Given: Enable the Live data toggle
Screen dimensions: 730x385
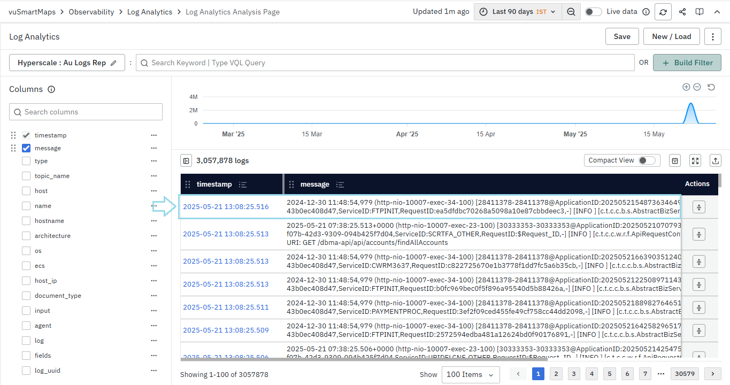Looking at the screenshot, I should [x=593, y=11].
